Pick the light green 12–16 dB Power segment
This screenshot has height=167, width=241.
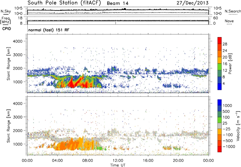click(x=220, y=67)
